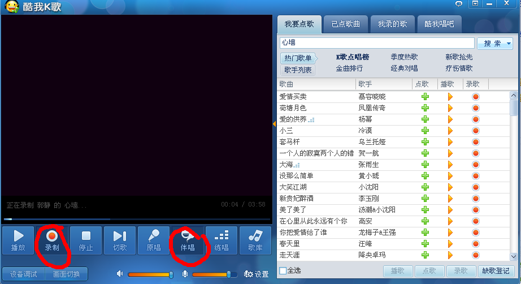The image size is (521, 284).
Task: Click the song progress bar
Action: click(137, 219)
